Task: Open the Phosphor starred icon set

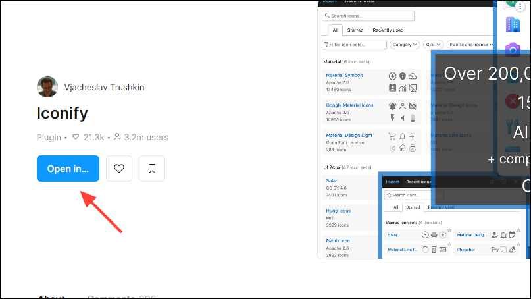Action: click(466, 250)
